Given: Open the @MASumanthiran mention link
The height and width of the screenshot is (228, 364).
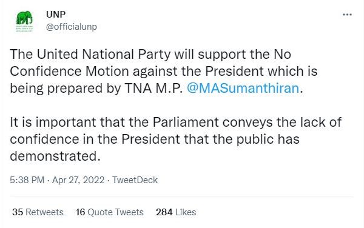Looking at the screenshot, I should [x=243, y=89].
